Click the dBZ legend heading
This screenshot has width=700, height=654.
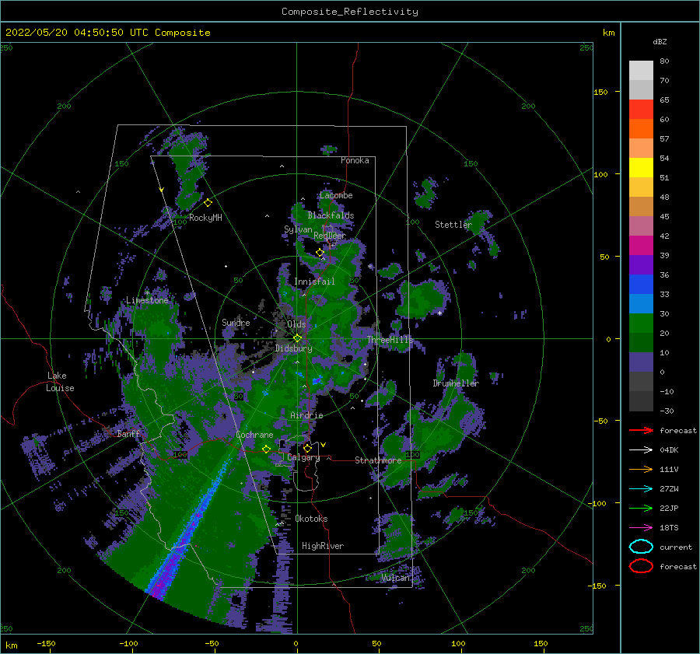click(x=660, y=41)
